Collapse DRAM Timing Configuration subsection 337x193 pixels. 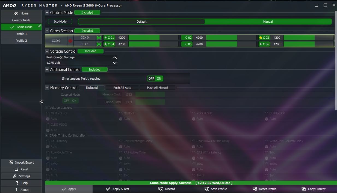pyautogui.click(x=47, y=135)
